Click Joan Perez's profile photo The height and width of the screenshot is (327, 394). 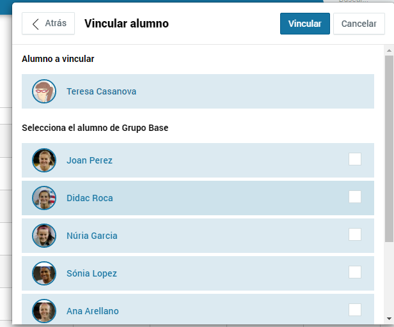[44, 160]
